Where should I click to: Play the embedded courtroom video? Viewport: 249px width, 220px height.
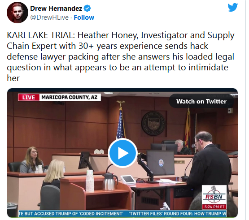122,153
